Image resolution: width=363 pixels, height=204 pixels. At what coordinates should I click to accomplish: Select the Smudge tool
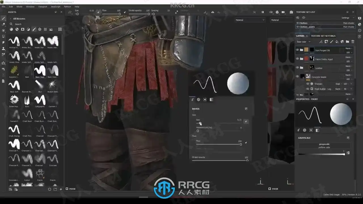click(4, 42)
